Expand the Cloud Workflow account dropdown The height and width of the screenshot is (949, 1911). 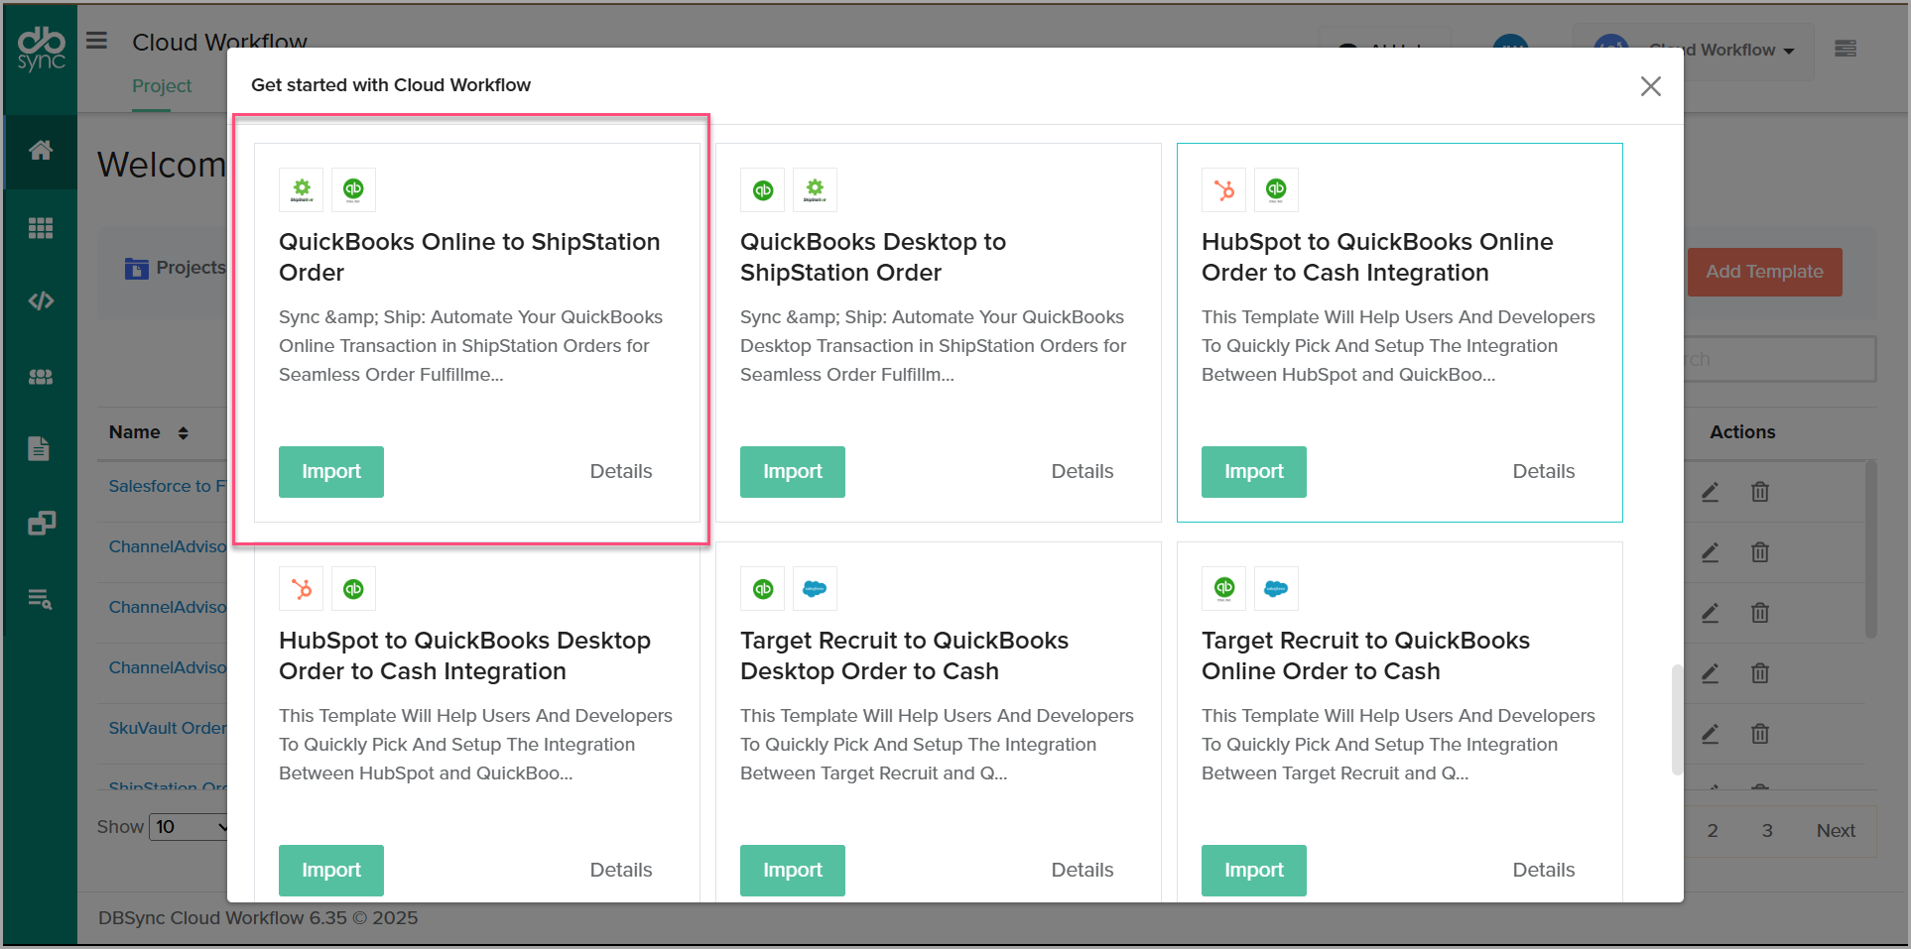[x=1721, y=51]
